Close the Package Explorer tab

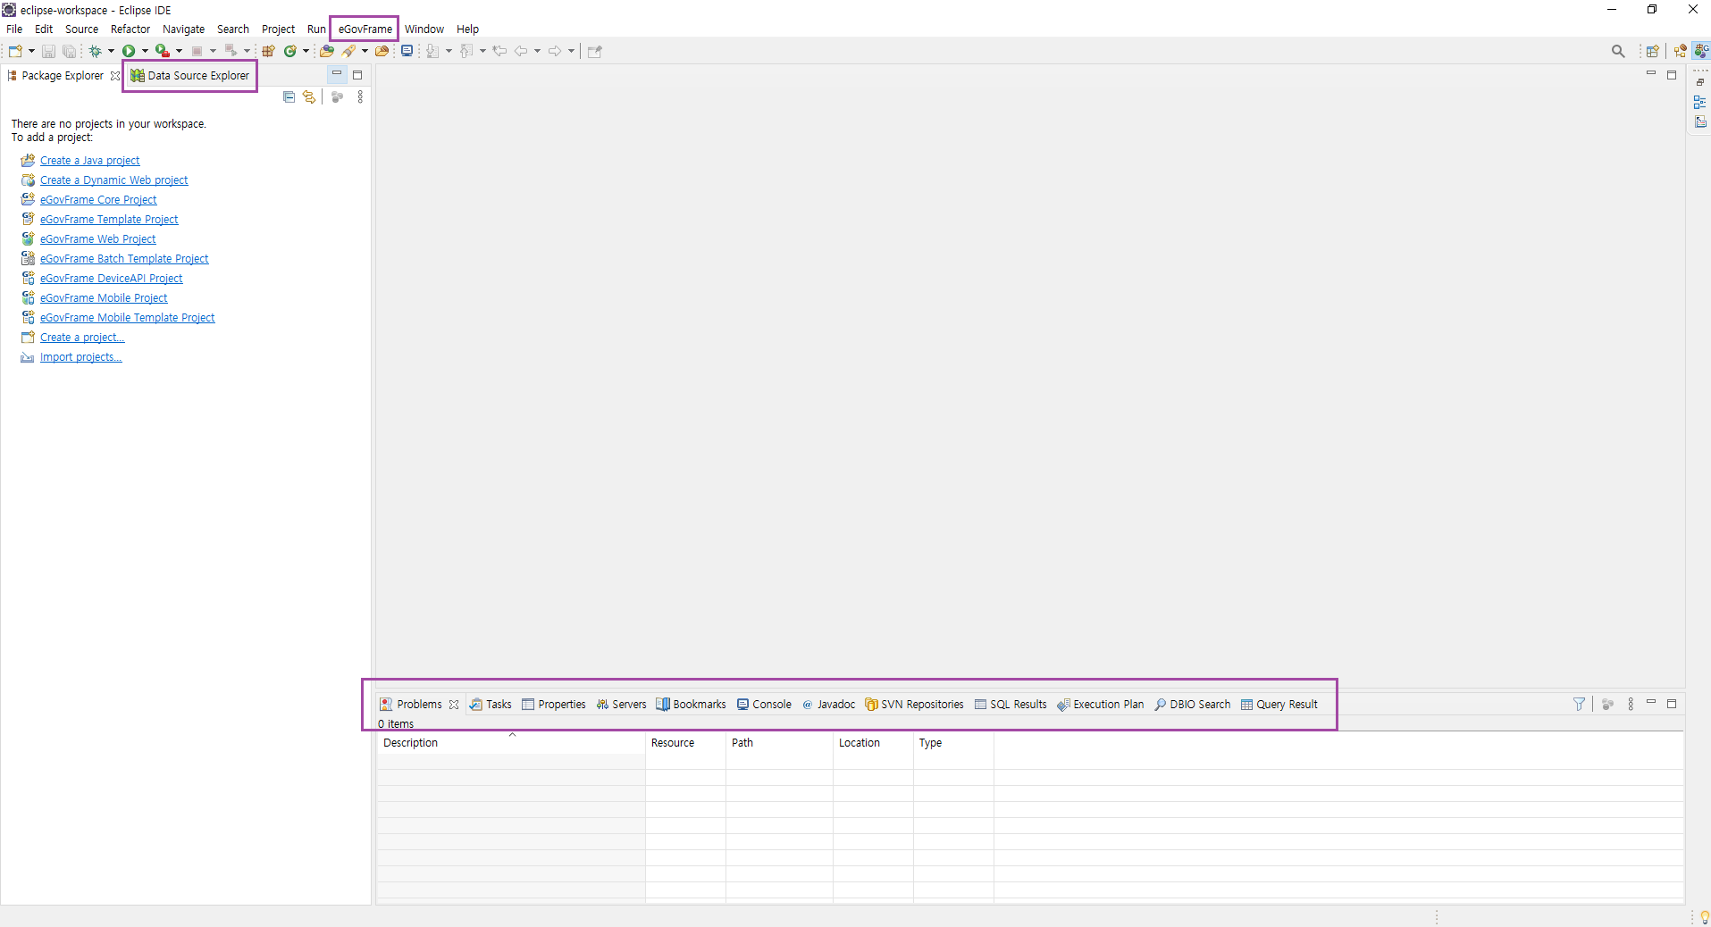pos(115,76)
